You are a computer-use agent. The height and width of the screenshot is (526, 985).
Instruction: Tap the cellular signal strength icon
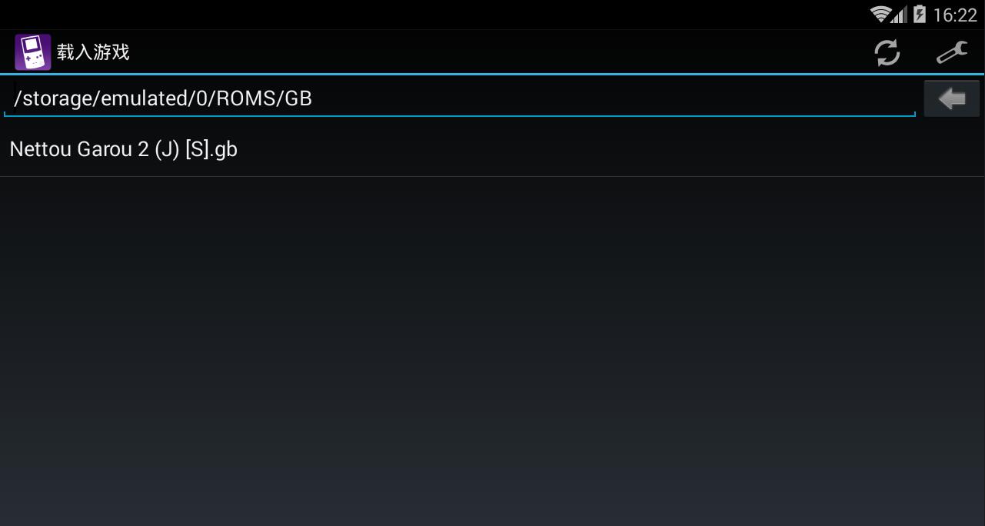pos(900,14)
